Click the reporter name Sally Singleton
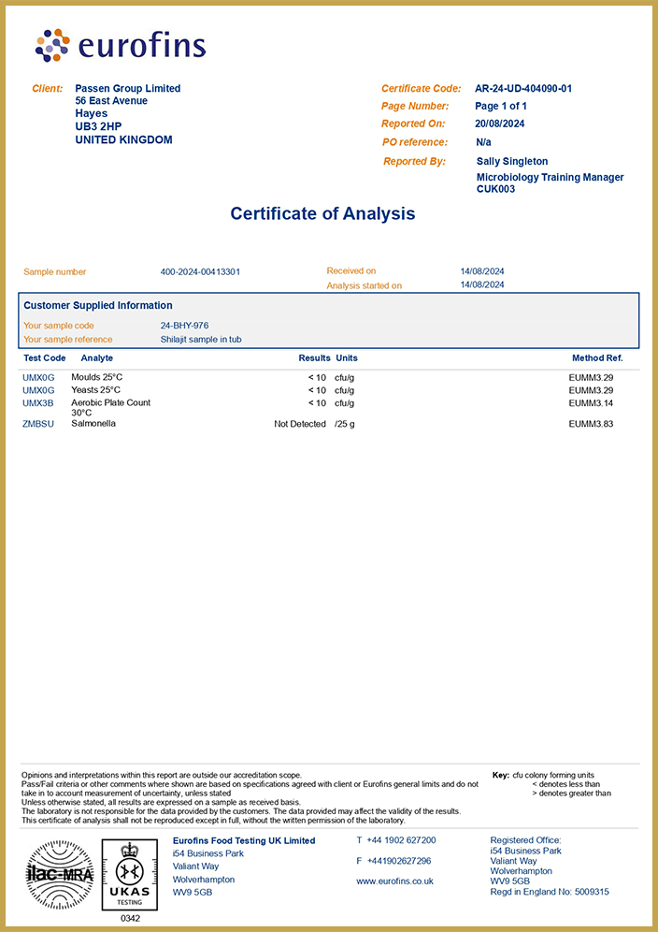 pyautogui.click(x=512, y=162)
